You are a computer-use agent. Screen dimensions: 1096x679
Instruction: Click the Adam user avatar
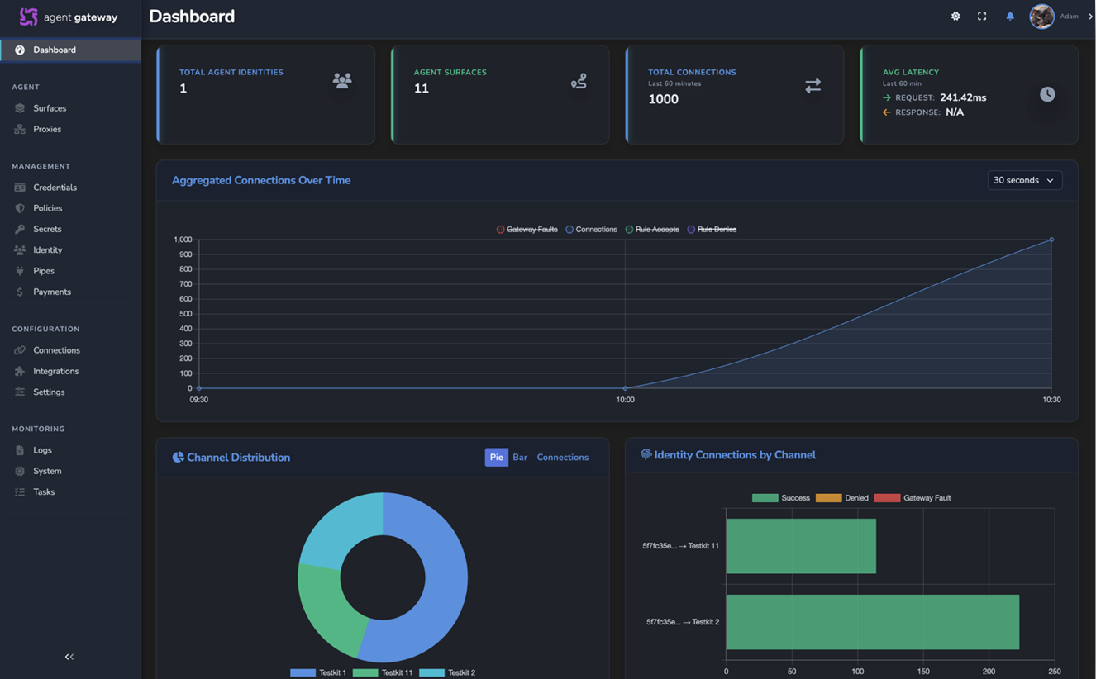coord(1041,17)
